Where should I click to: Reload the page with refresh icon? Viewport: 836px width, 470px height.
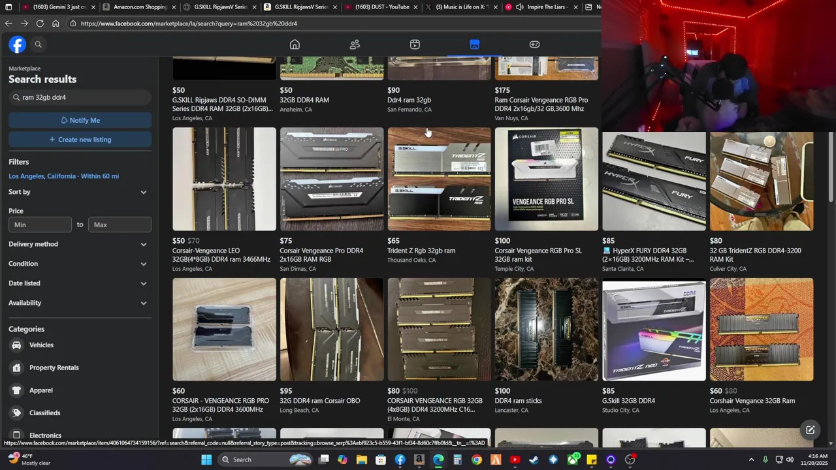pos(40,23)
